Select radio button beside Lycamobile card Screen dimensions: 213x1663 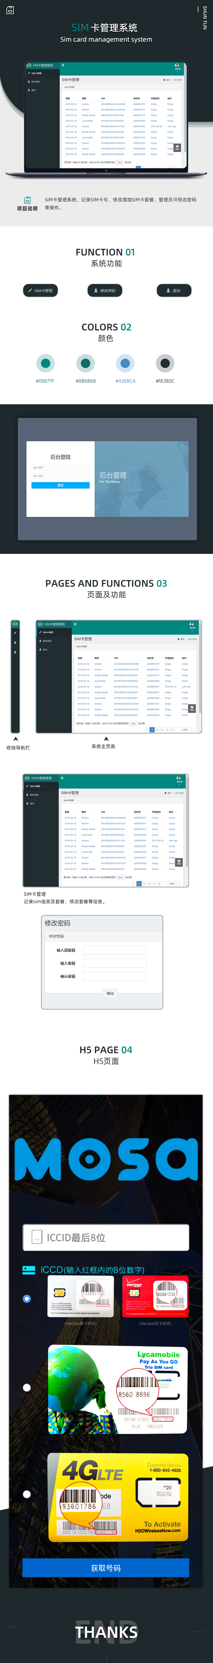pyautogui.click(x=26, y=1387)
